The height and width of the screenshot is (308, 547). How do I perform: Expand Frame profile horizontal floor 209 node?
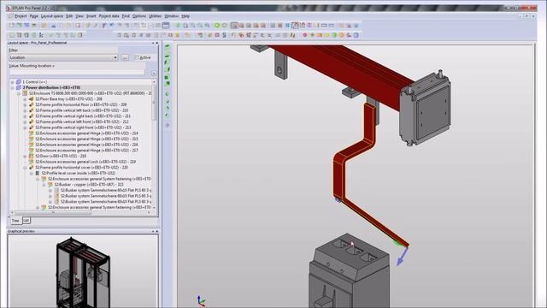(x=25, y=104)
